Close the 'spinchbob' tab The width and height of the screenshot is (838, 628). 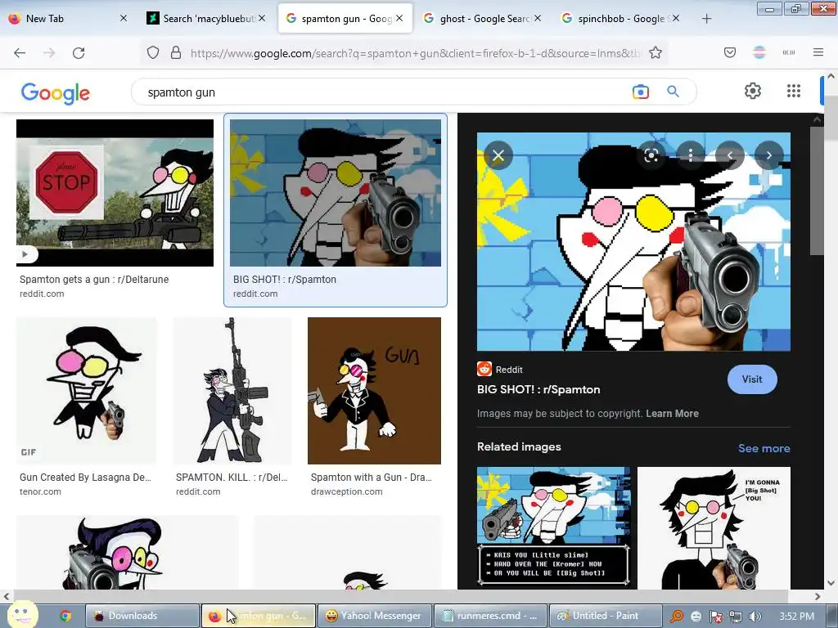click(675, 18)
